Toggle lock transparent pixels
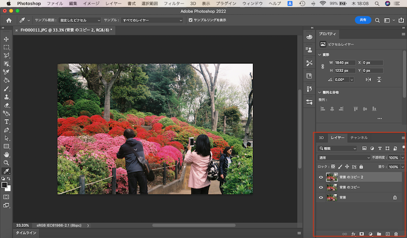The image size is (407, 238). tap(333, 167)
